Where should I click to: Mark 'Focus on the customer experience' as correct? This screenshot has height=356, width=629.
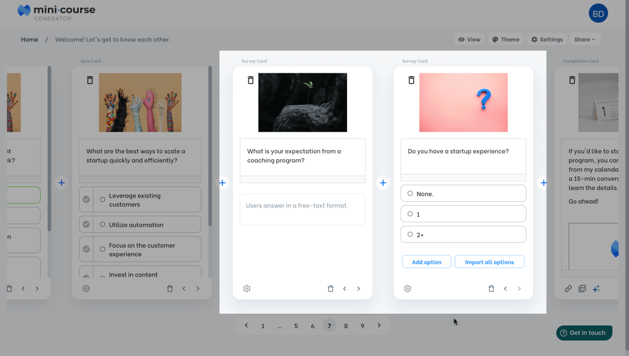point(86,249)
